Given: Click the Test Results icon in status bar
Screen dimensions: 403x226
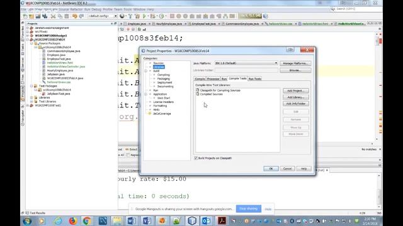Looking at the screenshot, I should tap(27, 213).
